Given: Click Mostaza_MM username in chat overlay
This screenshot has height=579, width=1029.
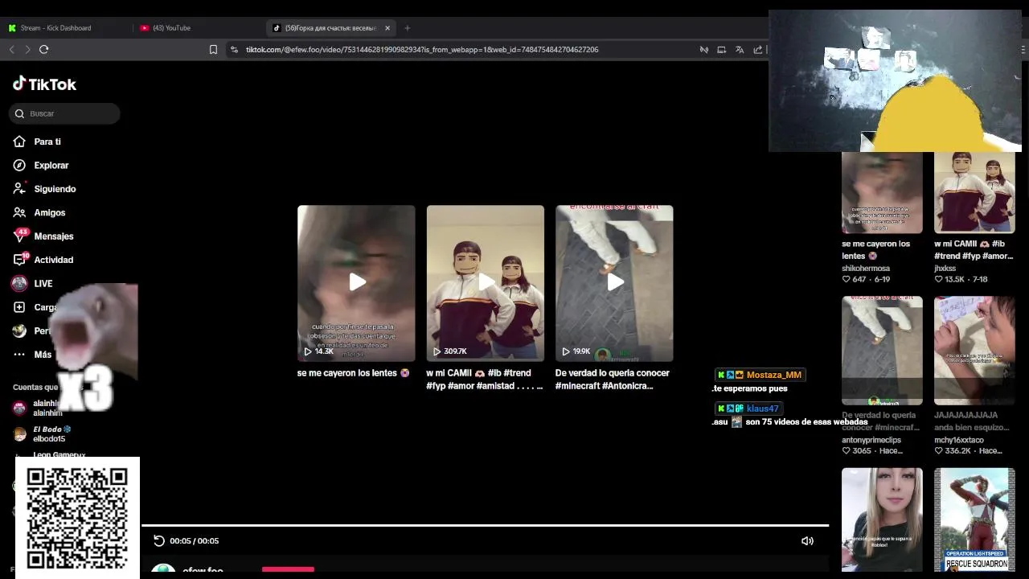Looking at the screenshot, I should [x=773, y=375].
